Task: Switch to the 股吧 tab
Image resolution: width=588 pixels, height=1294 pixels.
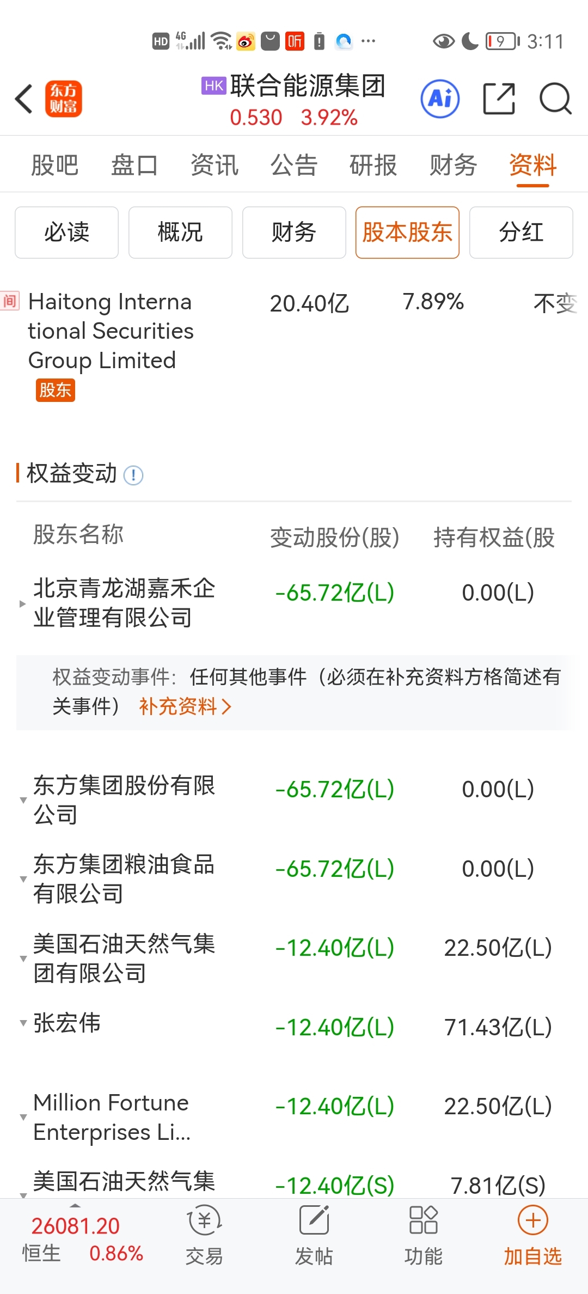Action: coord(54,164)
